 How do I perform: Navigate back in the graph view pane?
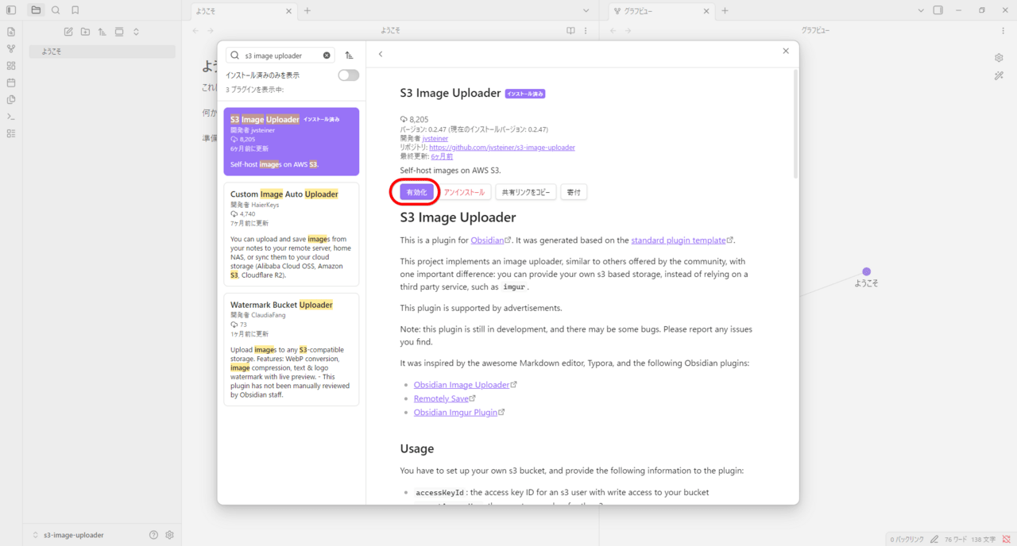(613, 31)
